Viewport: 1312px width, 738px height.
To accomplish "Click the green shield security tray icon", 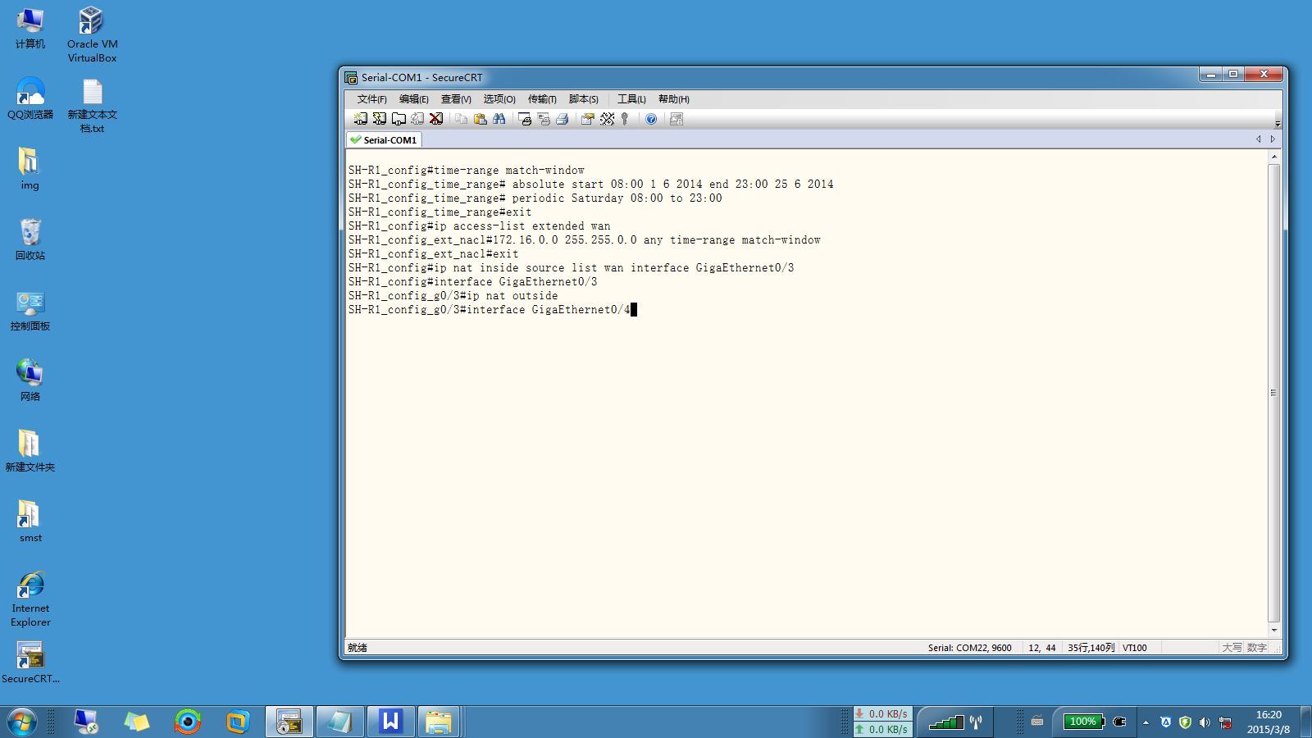I will pos(1185,722).
